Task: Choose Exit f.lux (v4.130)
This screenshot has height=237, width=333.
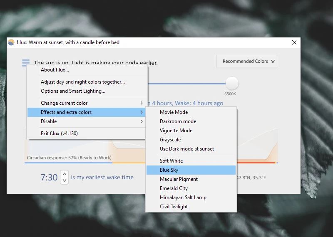Action: [87, 133]
